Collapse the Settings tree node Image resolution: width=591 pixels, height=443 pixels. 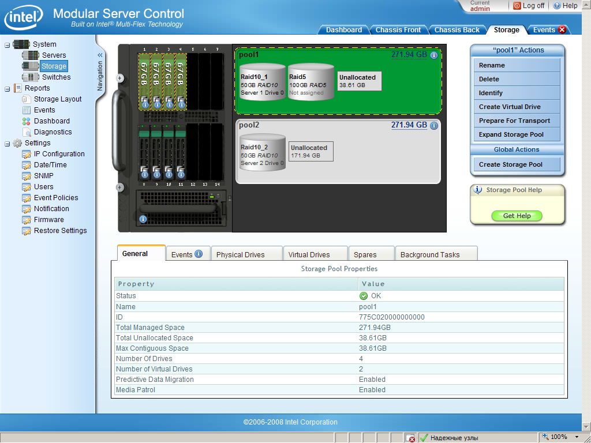(8, 143)
